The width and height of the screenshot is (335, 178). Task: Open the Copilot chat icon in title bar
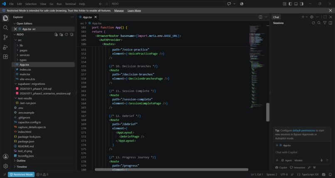click(229, 4)
